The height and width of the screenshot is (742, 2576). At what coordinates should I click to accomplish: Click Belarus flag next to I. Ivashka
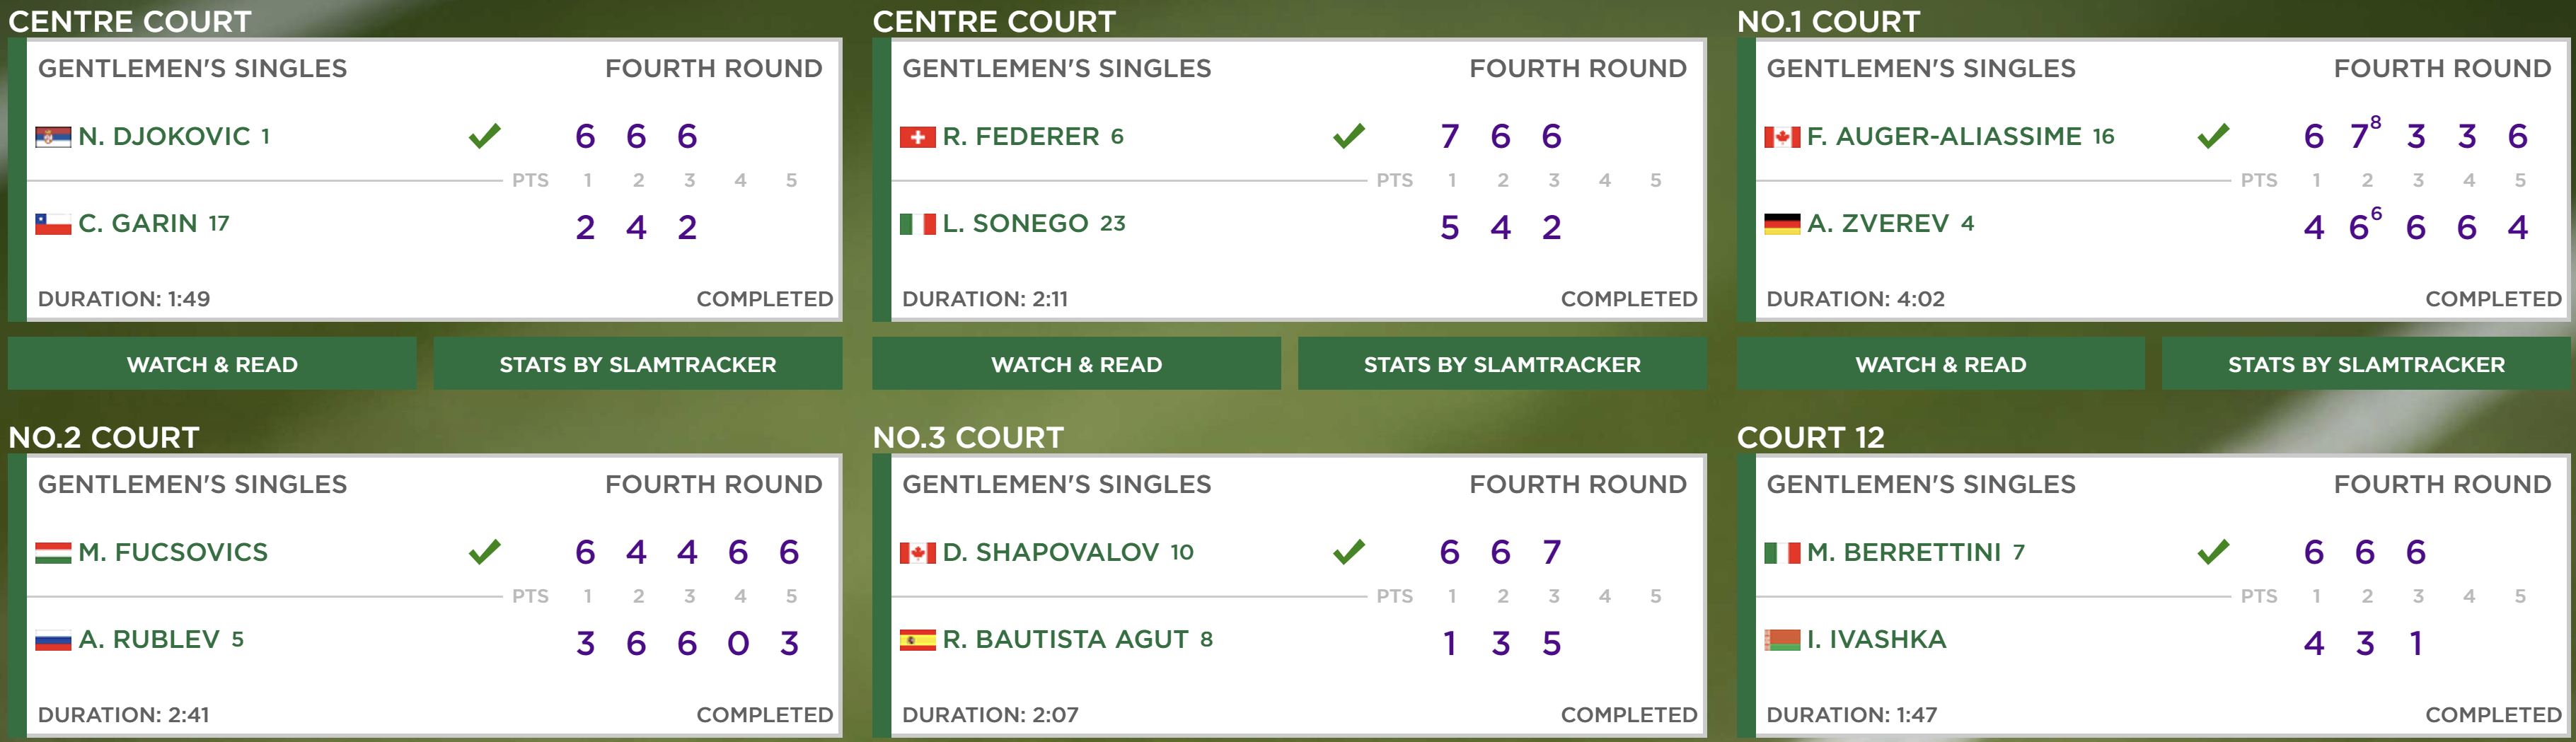pos(1782,640)
